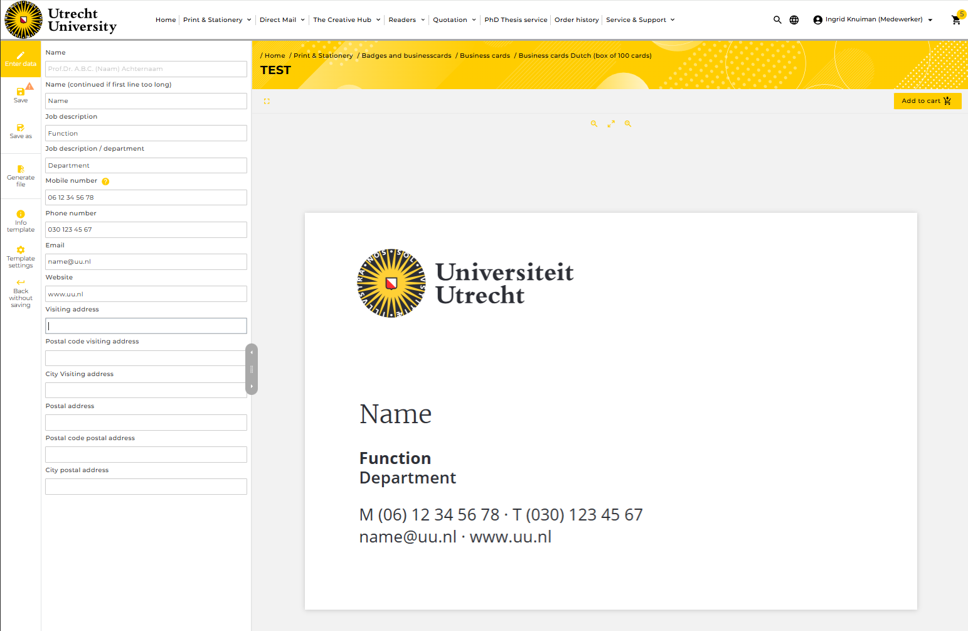Click the panel divider resize handle
The height and width of the screenshot is (631, 968).
click(x=252, y=369)
